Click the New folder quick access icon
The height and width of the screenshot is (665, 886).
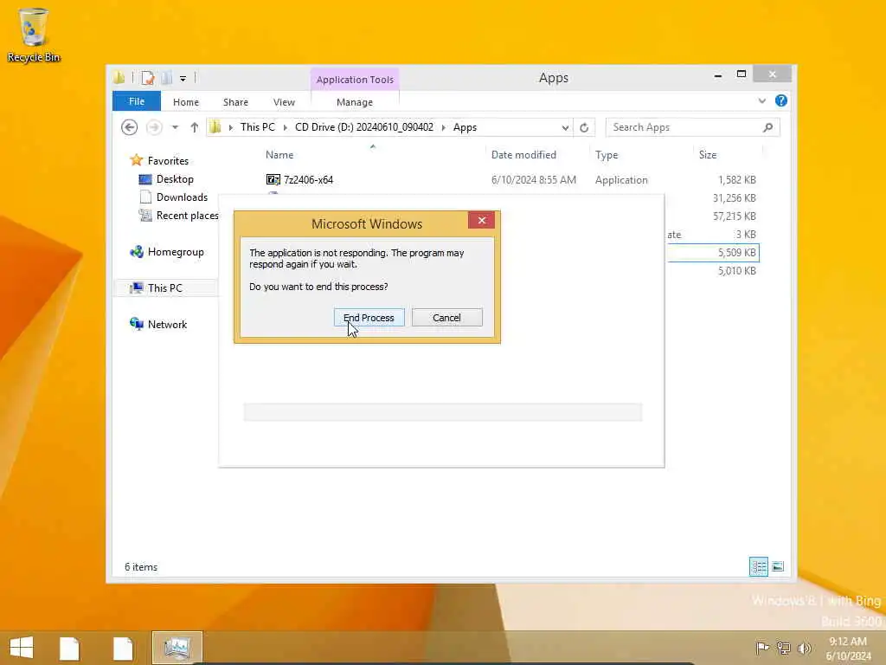(166, 77)
